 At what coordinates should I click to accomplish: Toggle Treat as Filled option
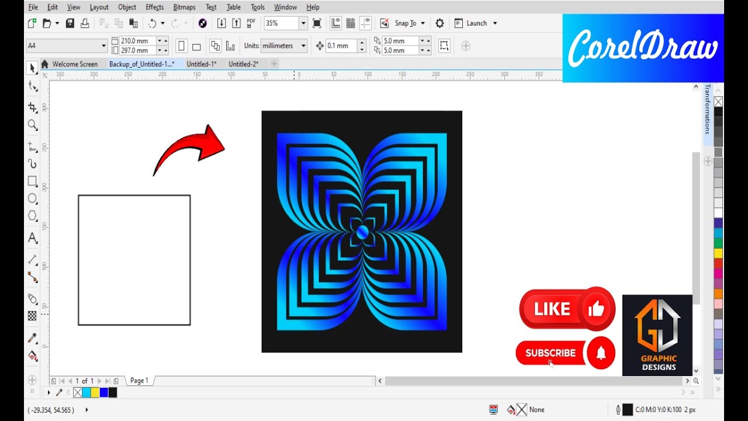444,46
